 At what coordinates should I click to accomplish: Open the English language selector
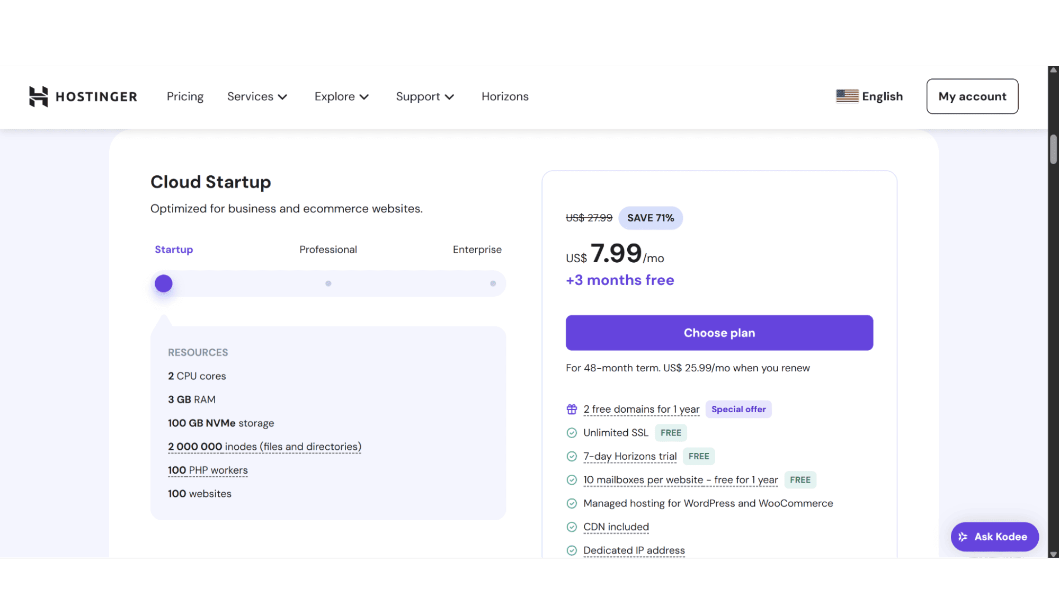869,96
